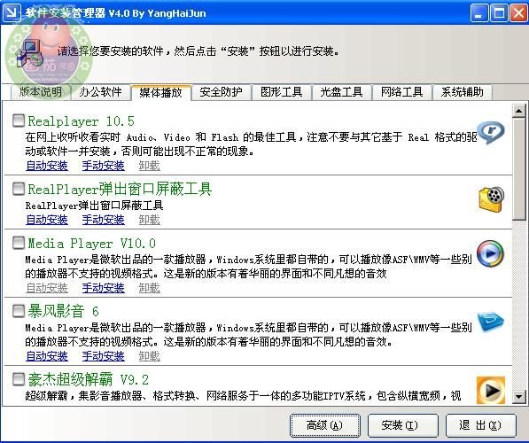Click the RealPlayer 10.5 logo icon
Image resolution: width=529 pixels, height=443 pixels.
point(491,132)
